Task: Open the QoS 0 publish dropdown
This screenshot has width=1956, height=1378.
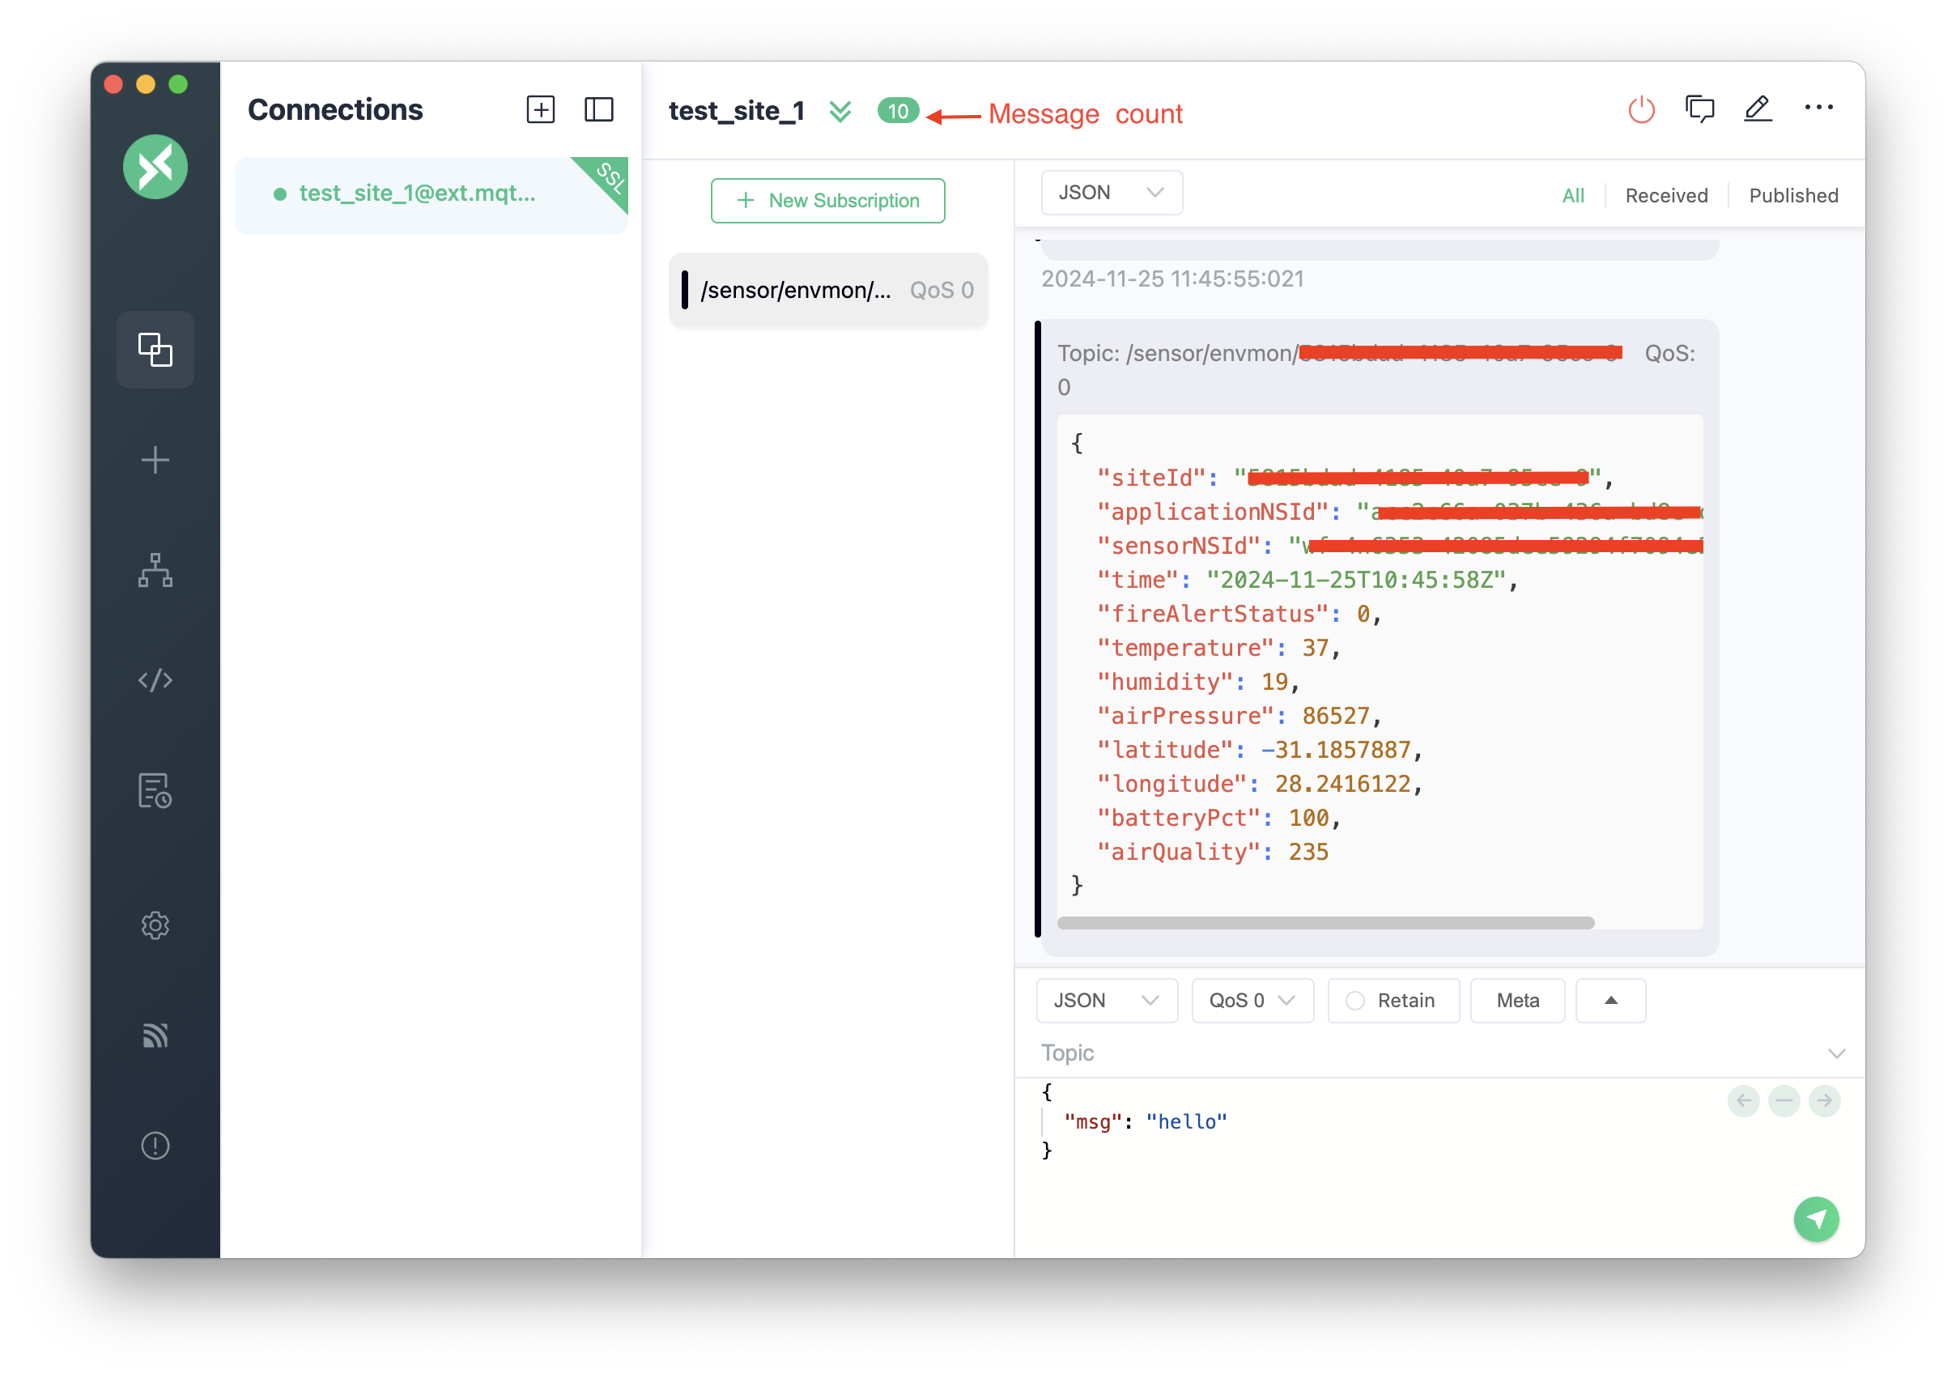Action: tap(1252, 1001)
